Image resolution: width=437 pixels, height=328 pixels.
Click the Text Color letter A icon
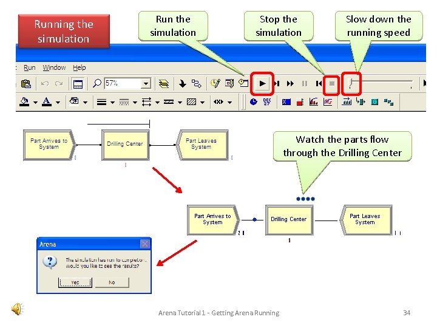[47, 102]
